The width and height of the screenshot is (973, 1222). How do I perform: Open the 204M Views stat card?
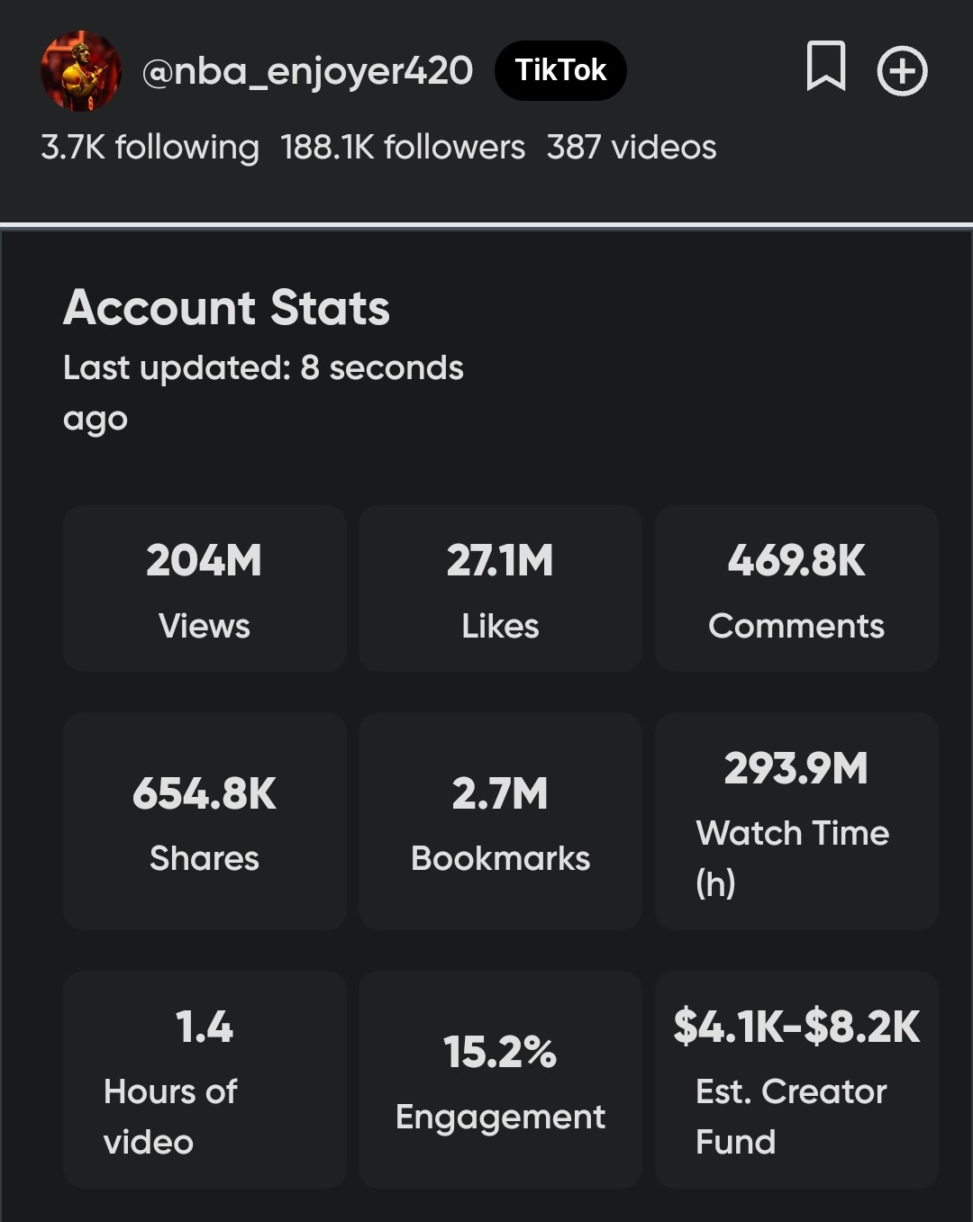(x=205, y=588)
